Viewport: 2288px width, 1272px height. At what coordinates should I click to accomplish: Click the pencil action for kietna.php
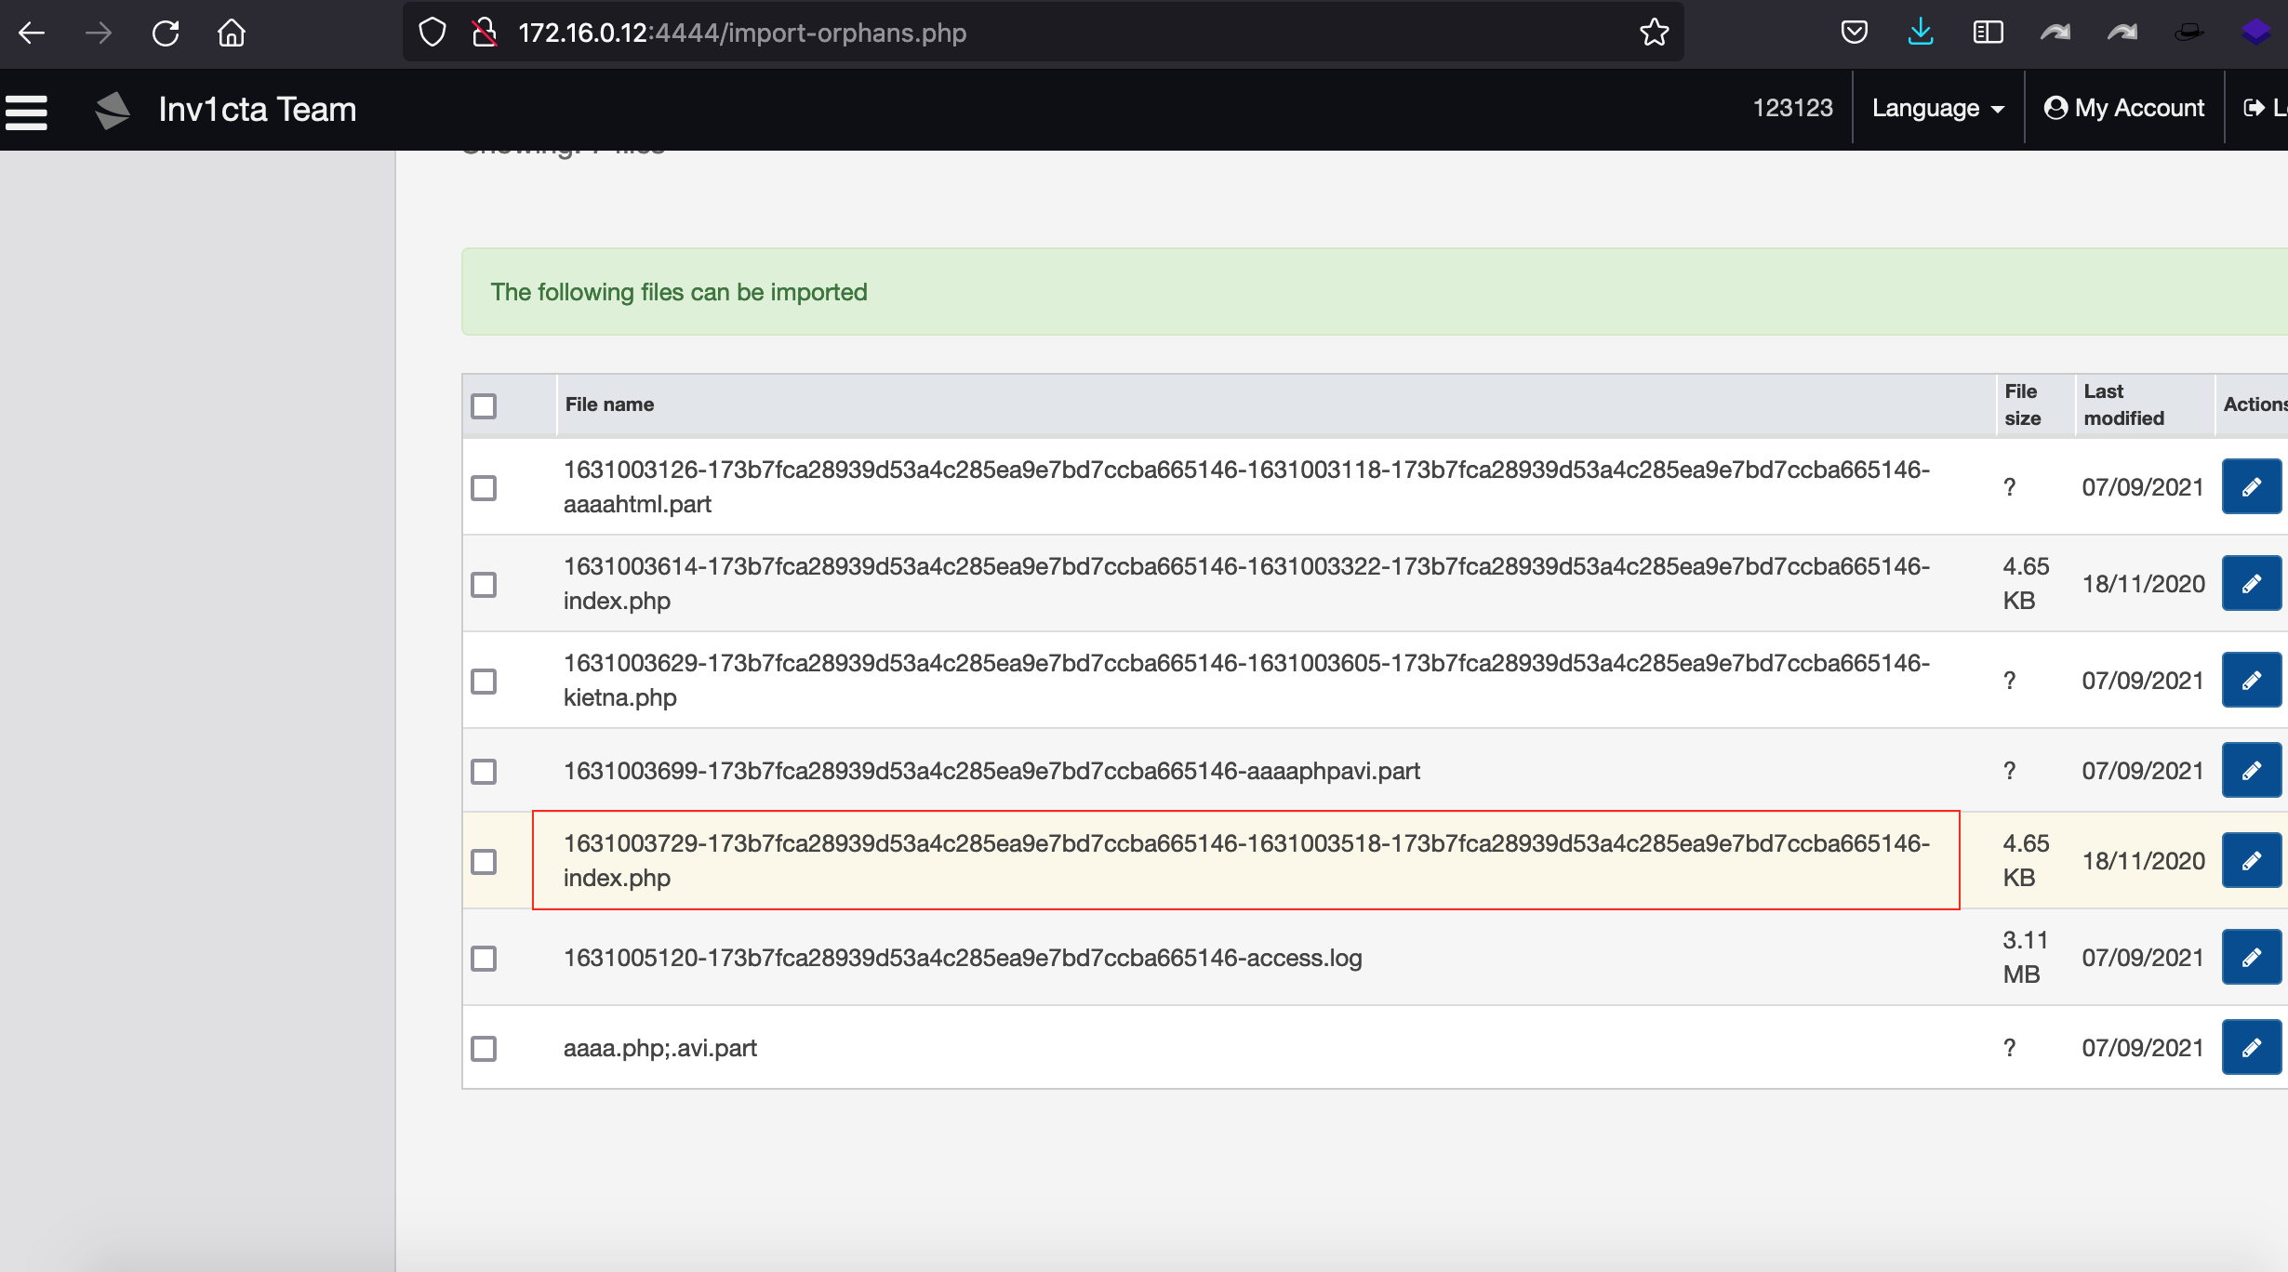2252,679
